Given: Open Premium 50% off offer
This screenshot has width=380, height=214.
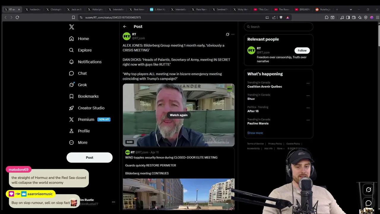Looking at the screenshot, I should [90, 119].
